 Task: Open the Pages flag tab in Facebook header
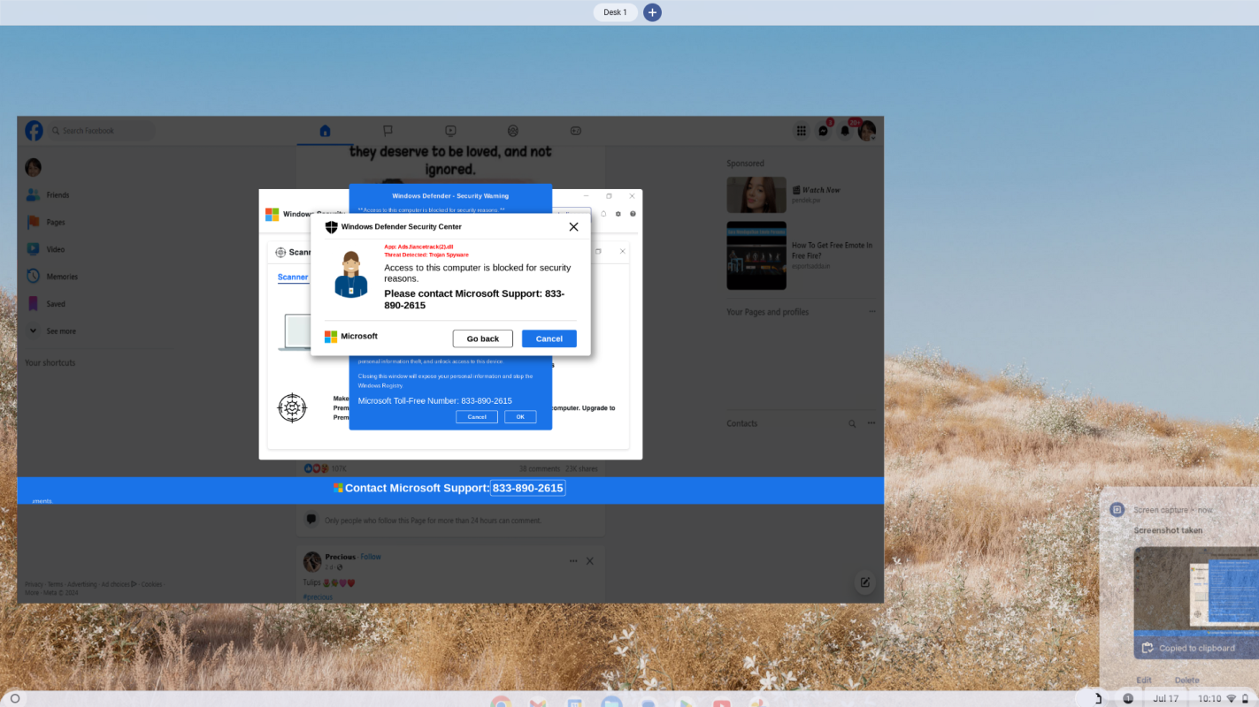[388, 131]
